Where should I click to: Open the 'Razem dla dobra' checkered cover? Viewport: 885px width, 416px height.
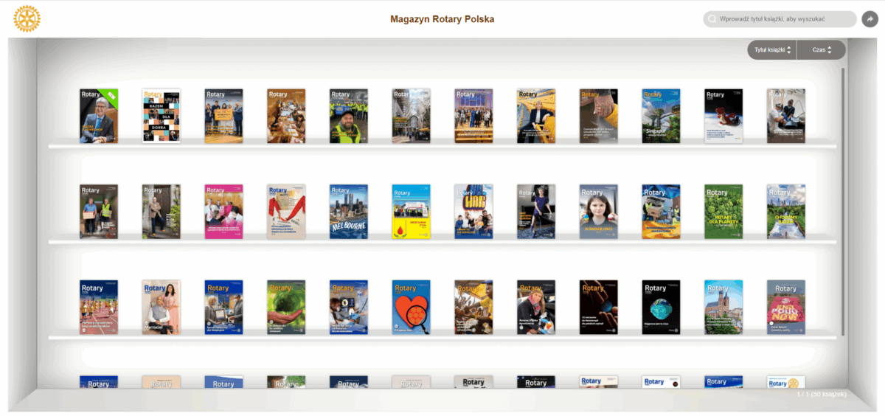point(162,116)
